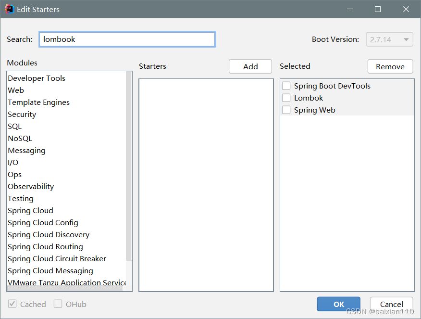The image size is (421, 319).
Task: Maximize the Edit Starters dialog
Action: coord(377,9)
